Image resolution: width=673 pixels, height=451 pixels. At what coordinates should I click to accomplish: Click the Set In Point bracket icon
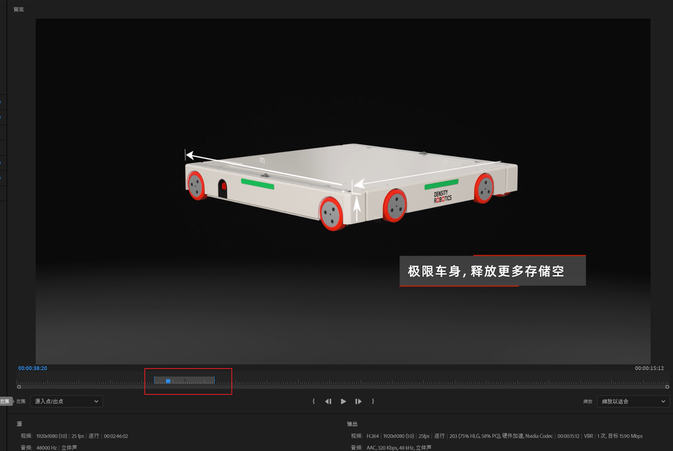[314, 401]
